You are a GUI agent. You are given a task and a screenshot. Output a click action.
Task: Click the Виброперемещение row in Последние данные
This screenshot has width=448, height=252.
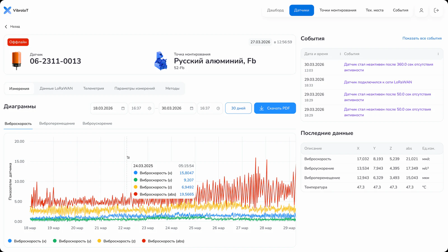pos(372,178)
